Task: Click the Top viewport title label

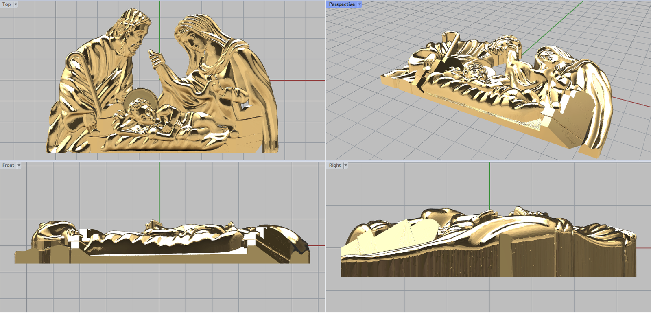Action: 7,4
